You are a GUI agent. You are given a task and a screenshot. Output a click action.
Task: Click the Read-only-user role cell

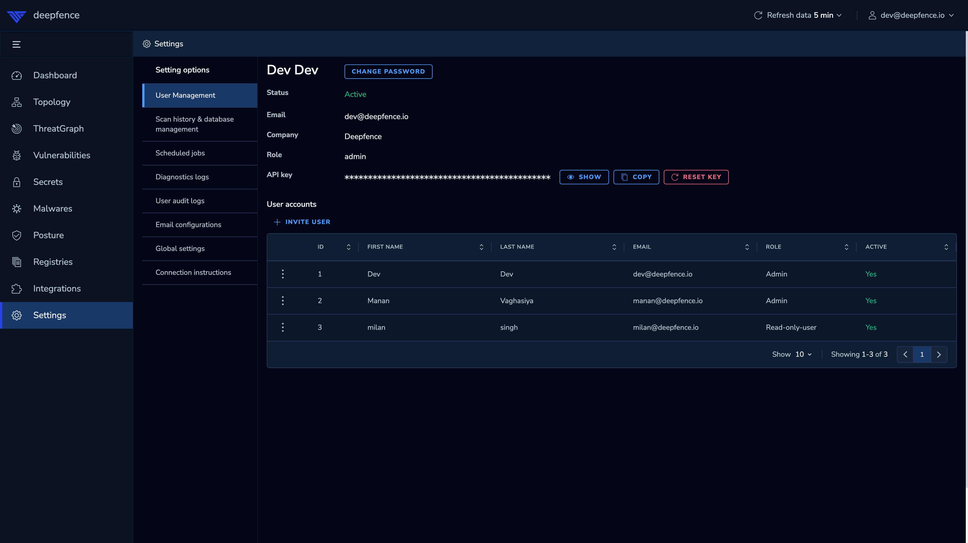791,328
